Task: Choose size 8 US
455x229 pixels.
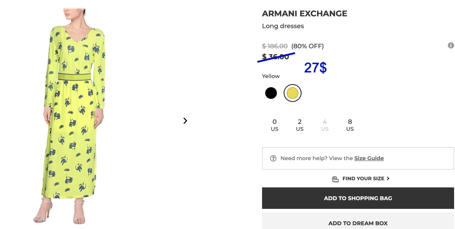Action: pyautogui.click(x=350, y=125)
